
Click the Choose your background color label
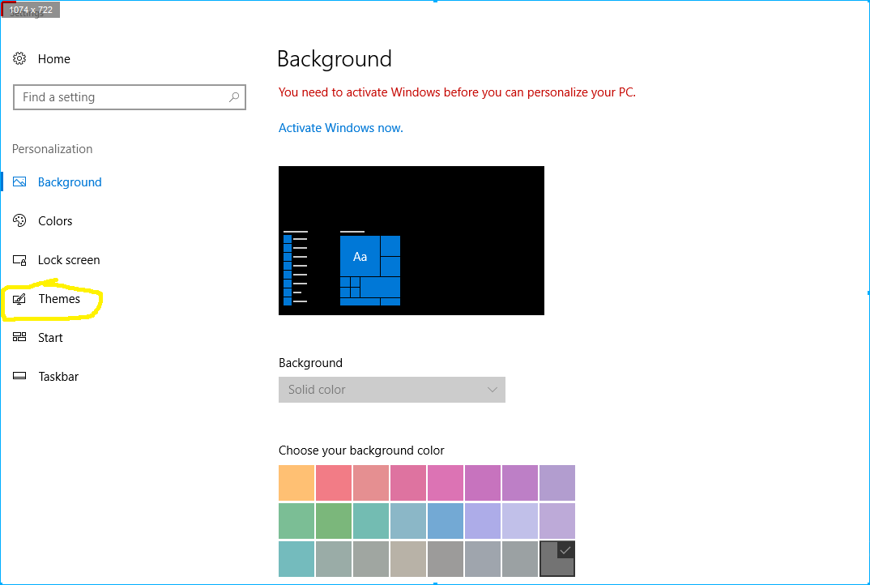pos(361,450)
